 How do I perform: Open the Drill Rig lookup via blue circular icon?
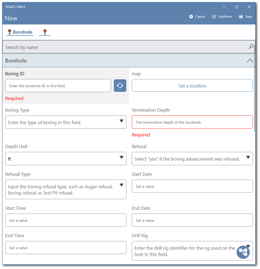click(243, 252)
